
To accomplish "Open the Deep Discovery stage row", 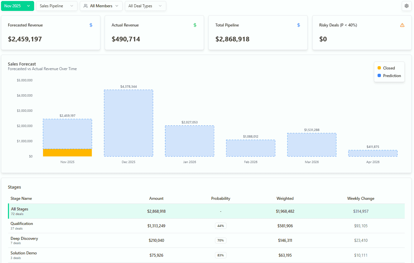I will point(206,241).
